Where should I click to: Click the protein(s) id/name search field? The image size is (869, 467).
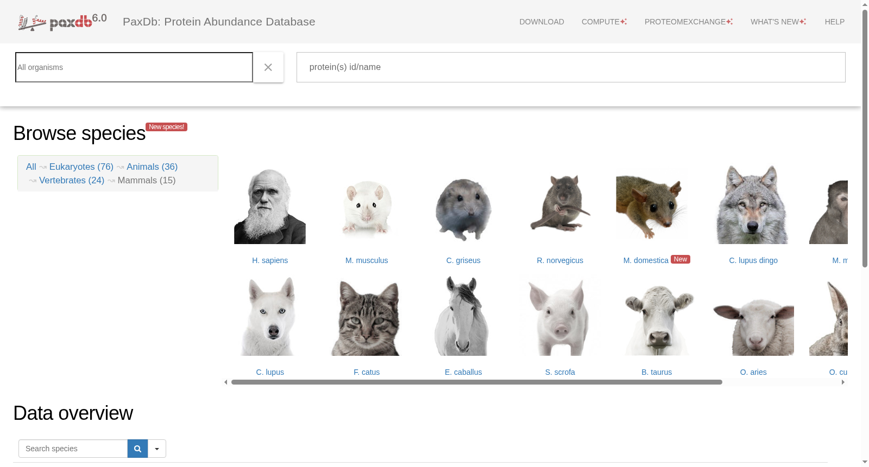(571, 67)
